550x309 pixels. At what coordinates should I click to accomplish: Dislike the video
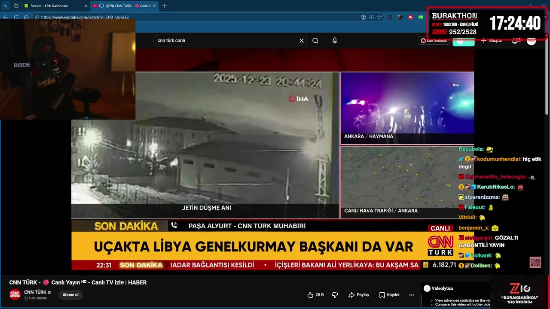coord(335,295)
